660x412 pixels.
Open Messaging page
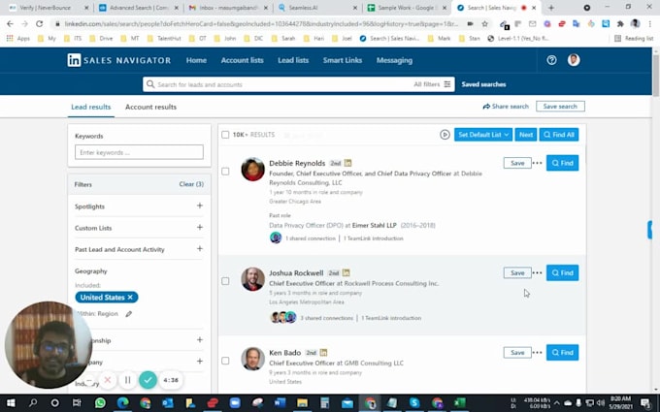tap(394, 60)
